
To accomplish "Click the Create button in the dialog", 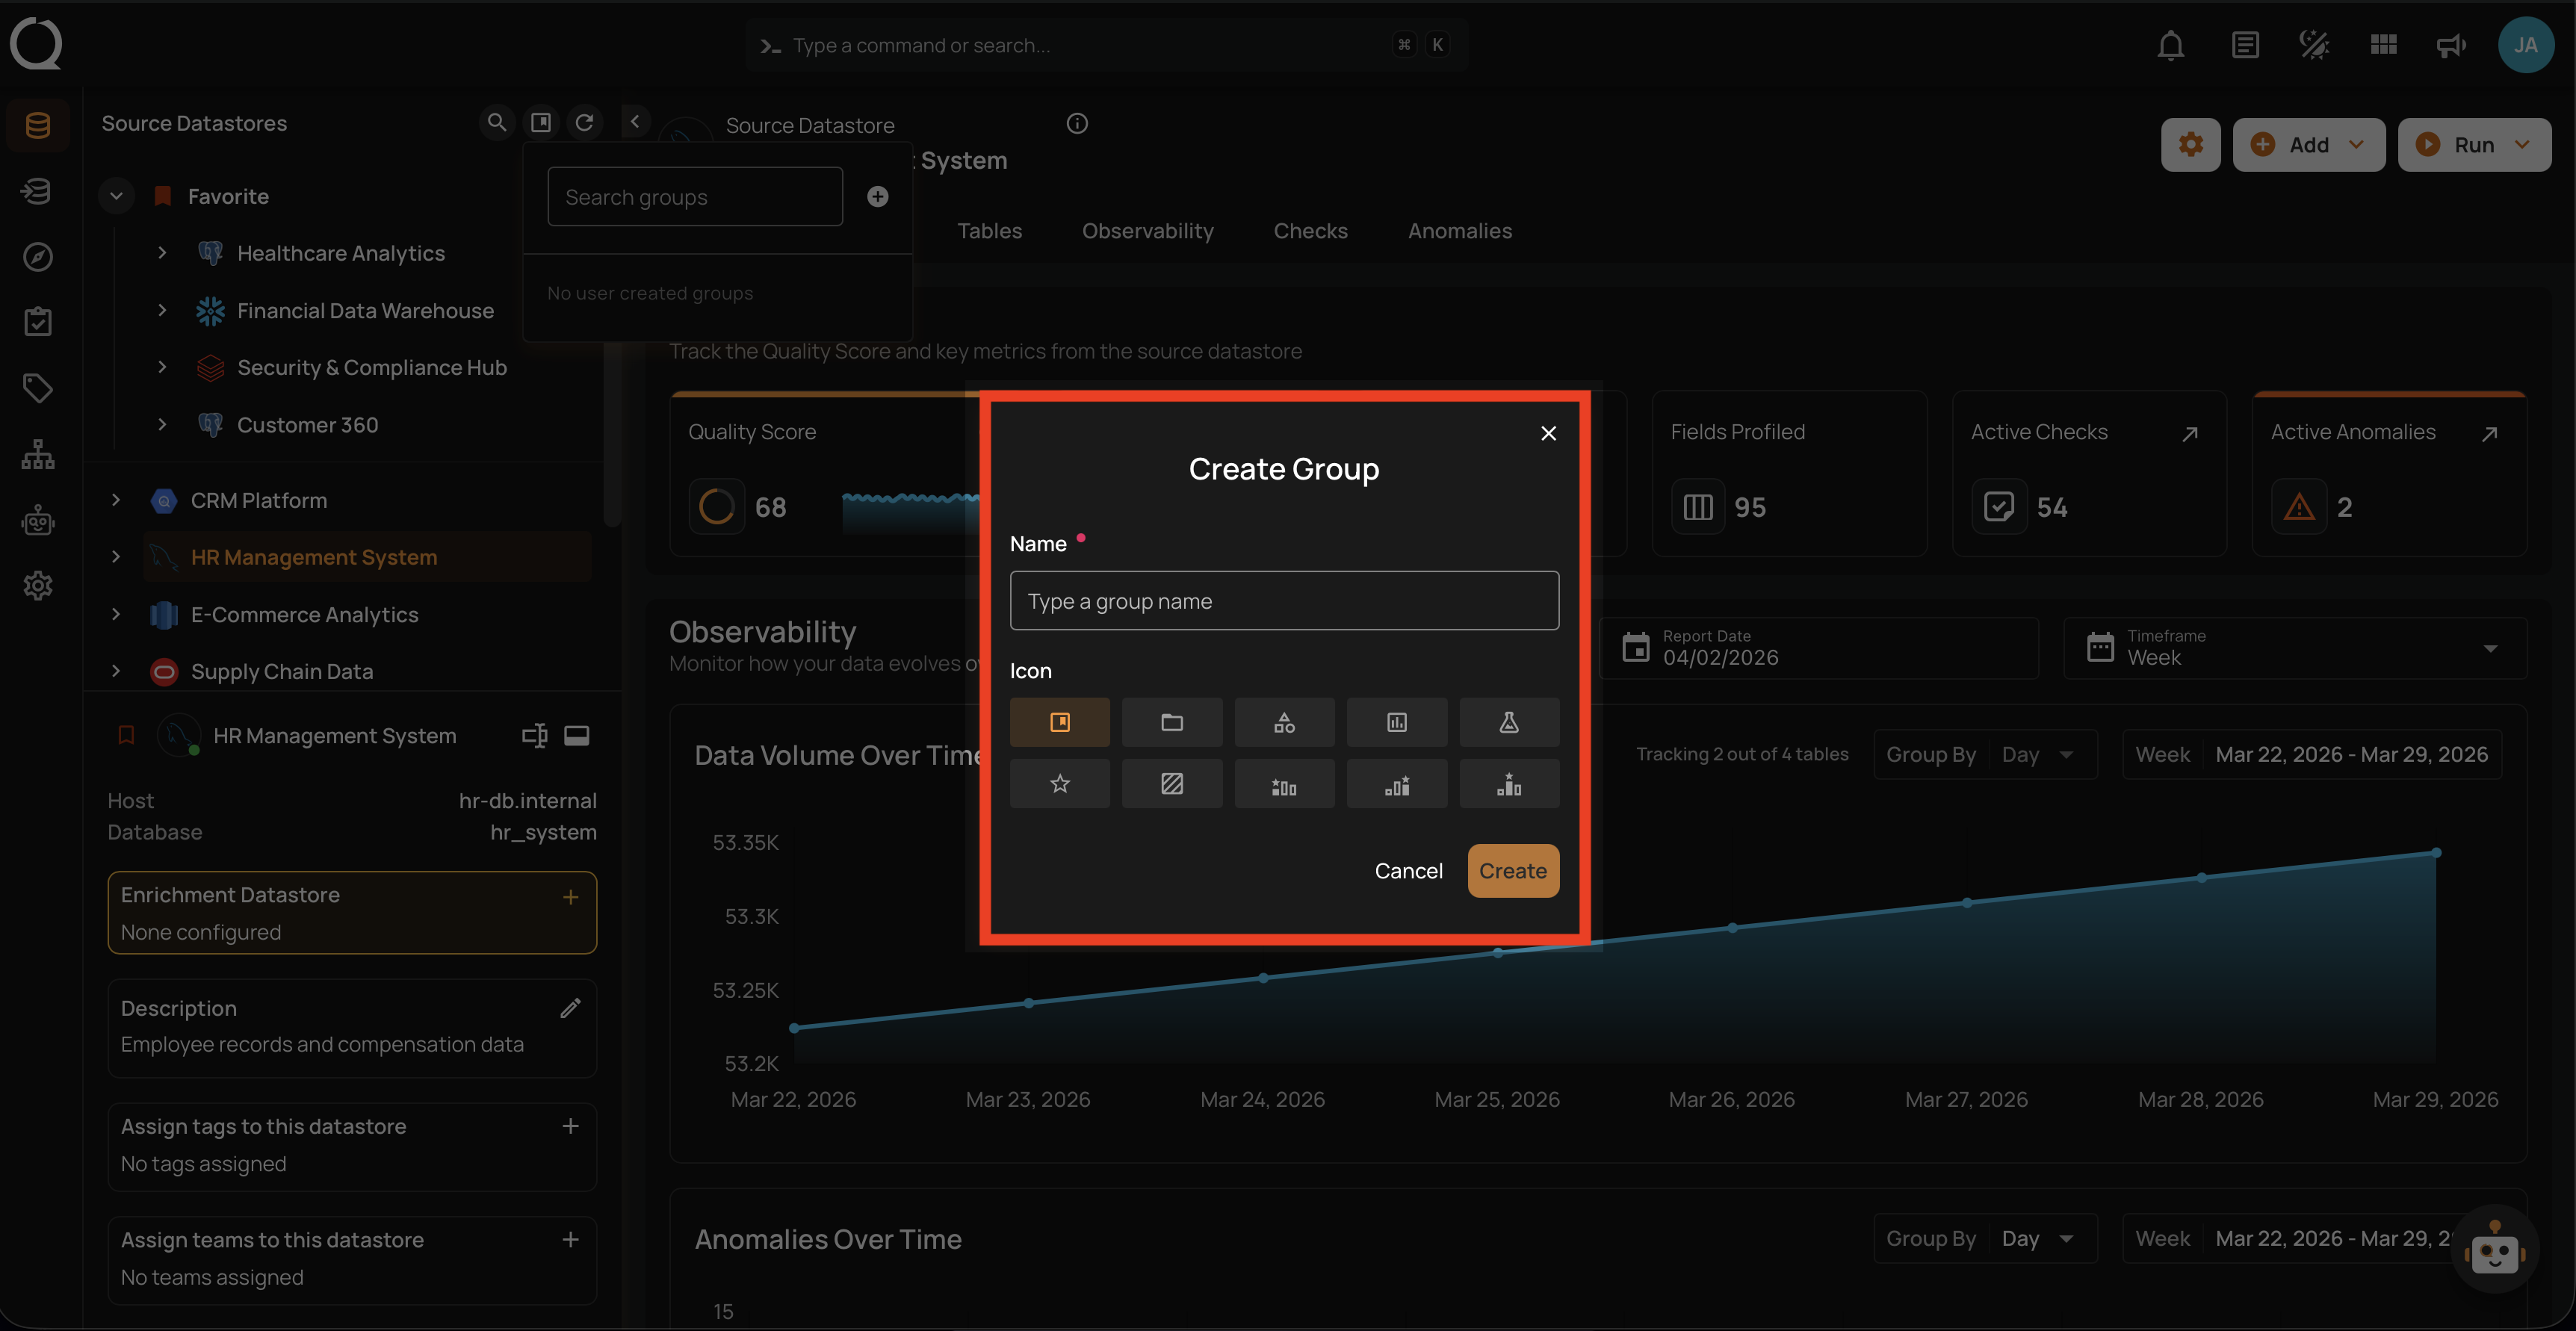I will pos(1512,870).
